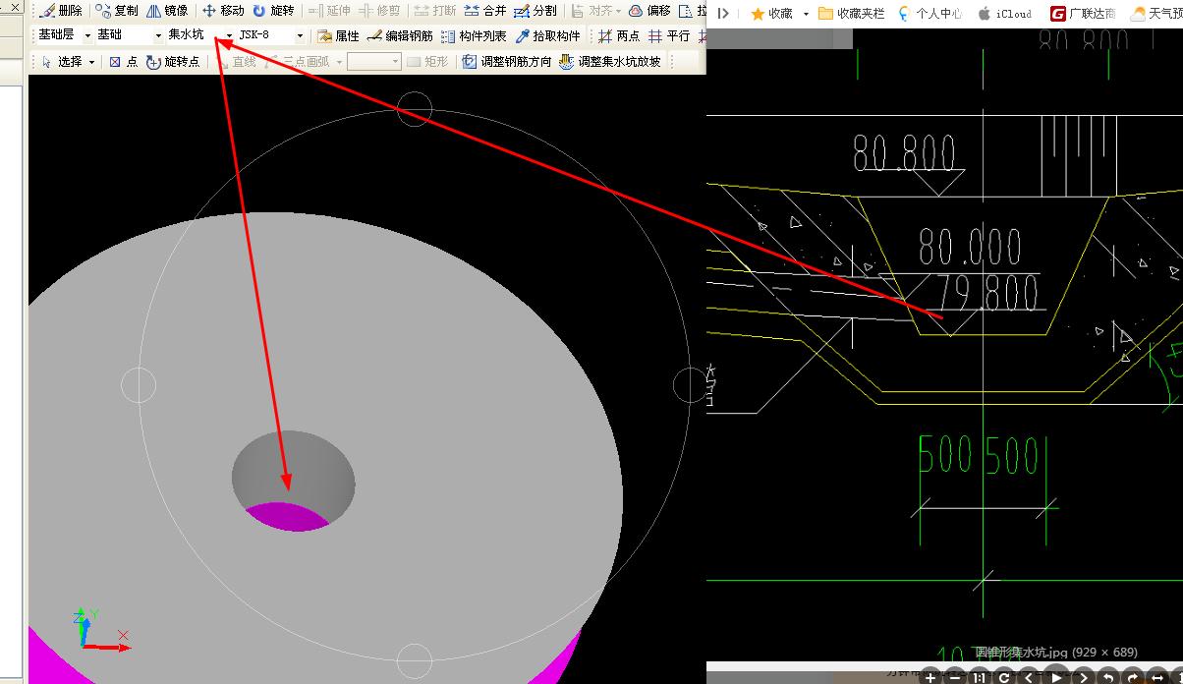Screen dimensions: 1183x684
Task: Rotate the image counterclockwise
Action: (x=1108, y=677)
